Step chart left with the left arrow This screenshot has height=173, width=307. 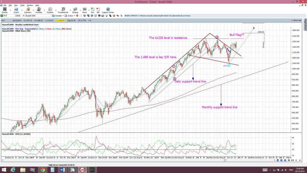pyautogui.click(x=296, y=160)
